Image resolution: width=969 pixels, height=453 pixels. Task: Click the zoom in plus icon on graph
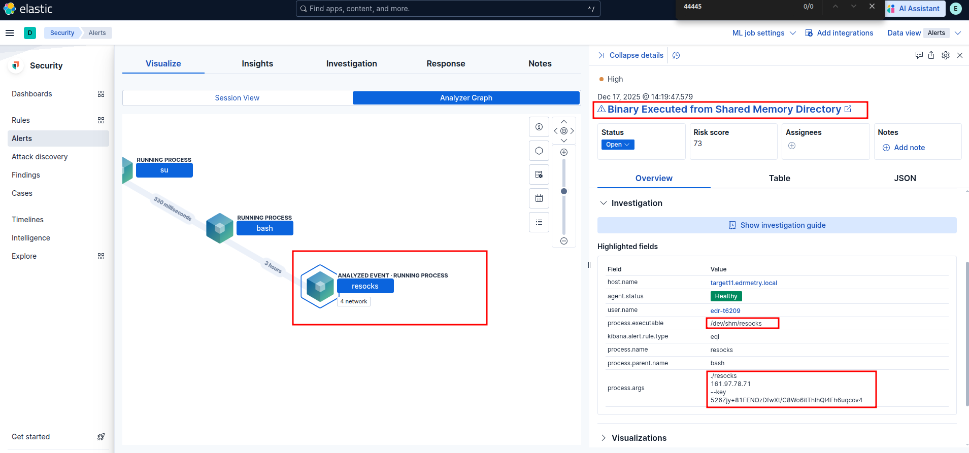(x=563, y=152)
